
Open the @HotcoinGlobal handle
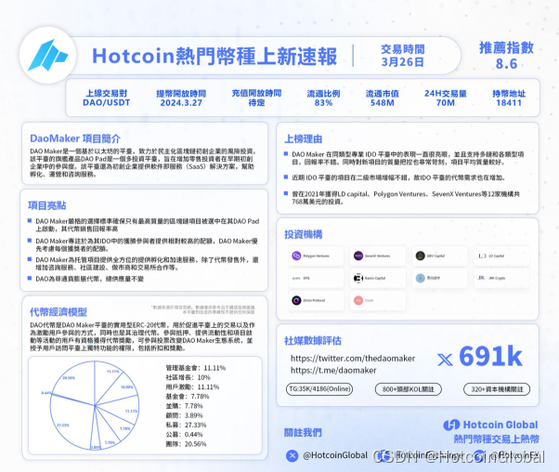(335, 455)
